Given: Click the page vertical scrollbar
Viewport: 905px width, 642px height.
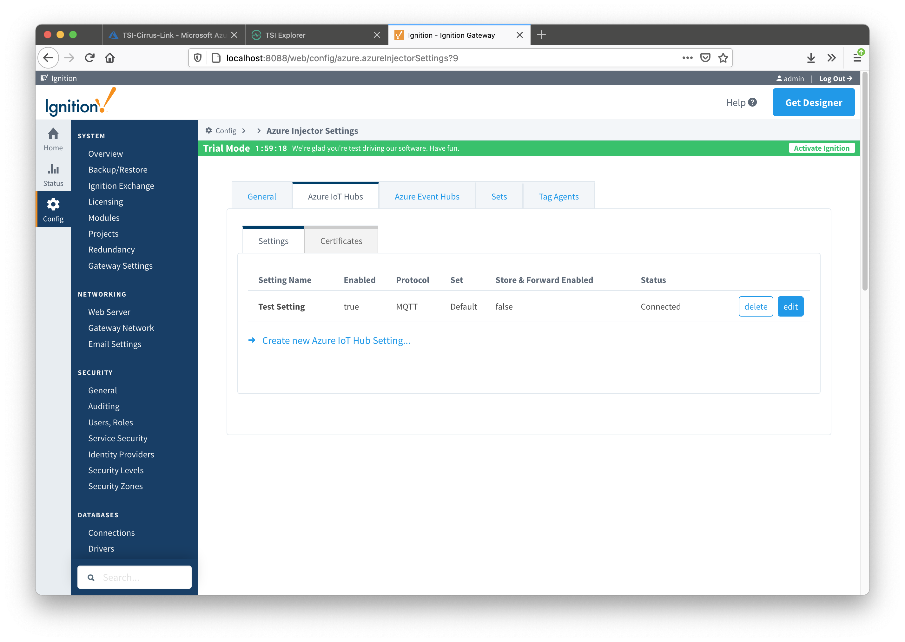Looking at the screenshot, I should point(864,182).
